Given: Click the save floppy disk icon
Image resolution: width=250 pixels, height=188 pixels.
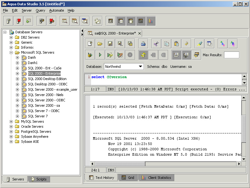Looking at the screenshot, I should [x=110, y=44].
